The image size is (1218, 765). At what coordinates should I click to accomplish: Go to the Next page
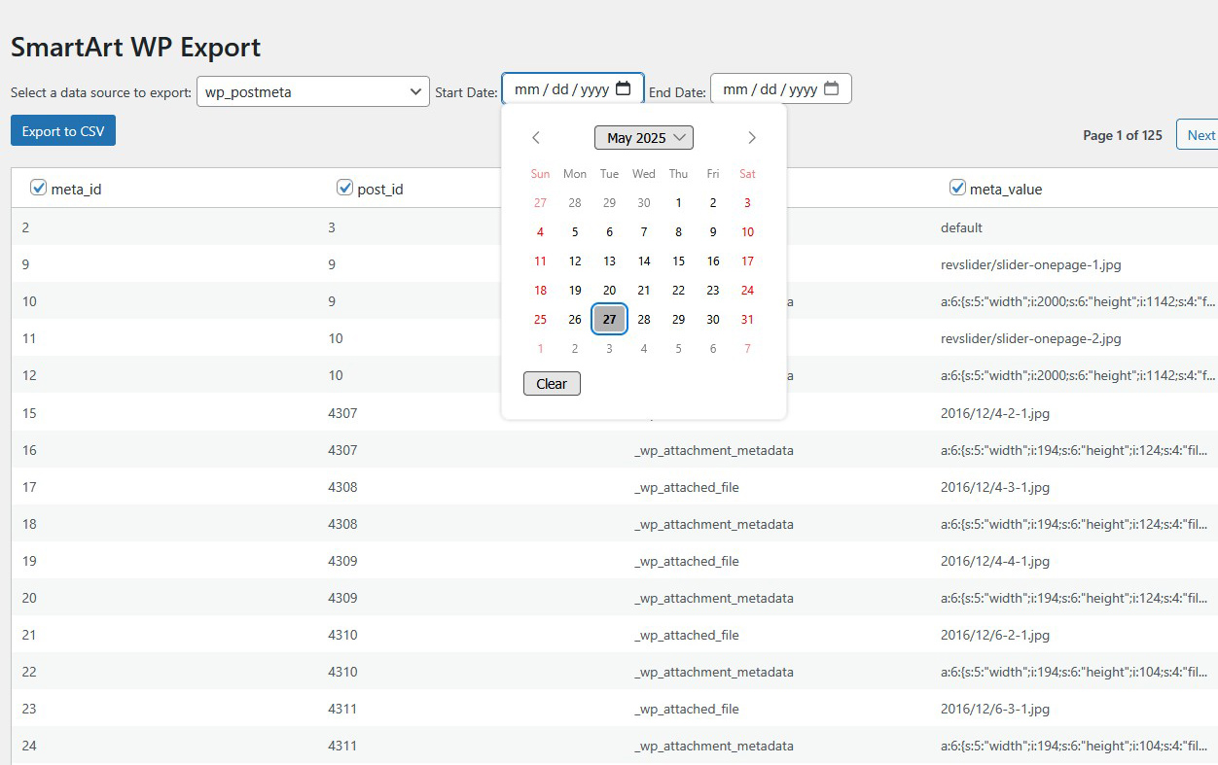pos(1200,135)
